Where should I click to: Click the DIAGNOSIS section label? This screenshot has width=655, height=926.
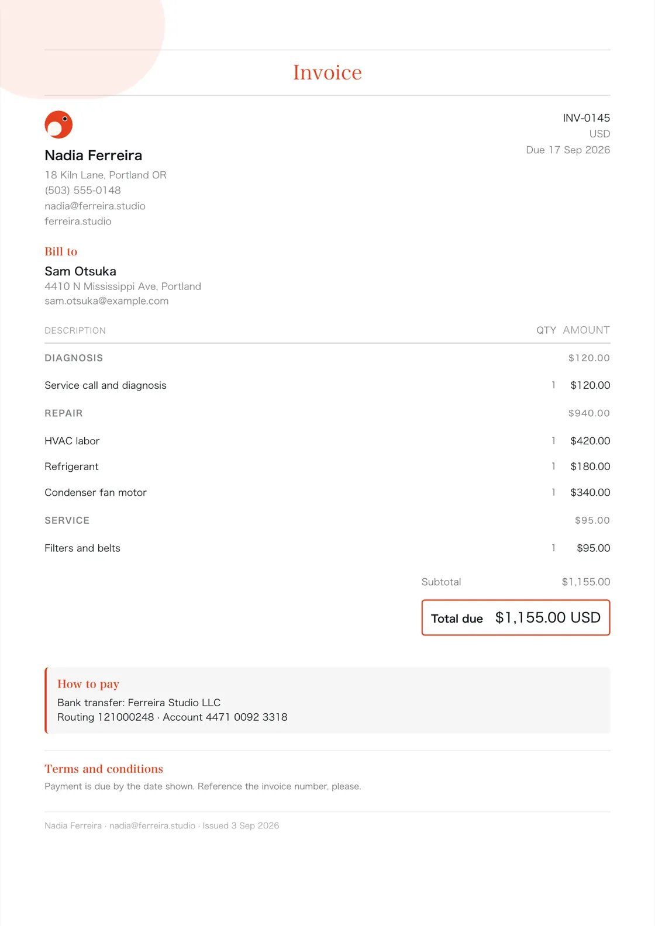point(74,358)
